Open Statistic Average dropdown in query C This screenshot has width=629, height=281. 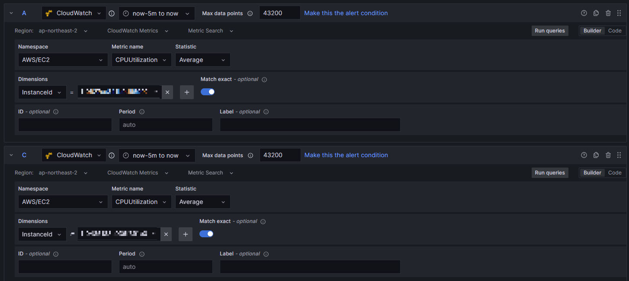(x=203, y=202)
